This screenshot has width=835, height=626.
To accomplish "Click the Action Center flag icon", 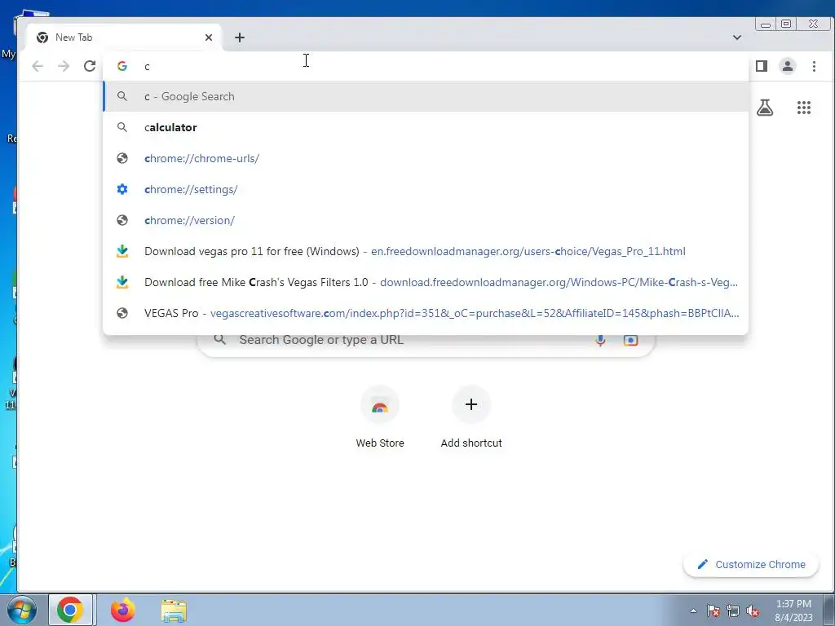I will [714, 611].
